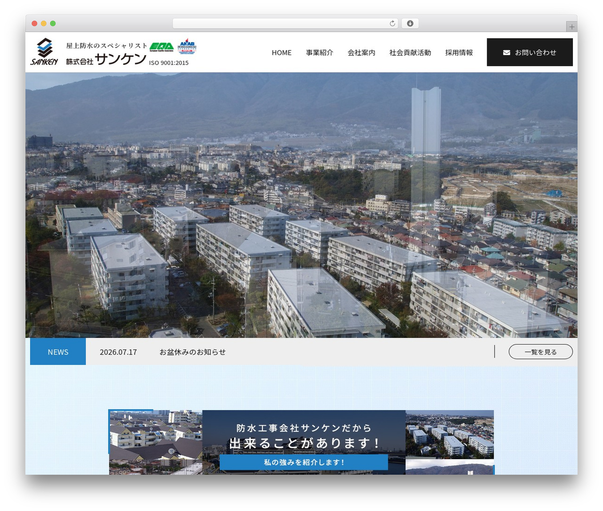
Task: Click the Sanken company logo
Action: coord(44,51)
